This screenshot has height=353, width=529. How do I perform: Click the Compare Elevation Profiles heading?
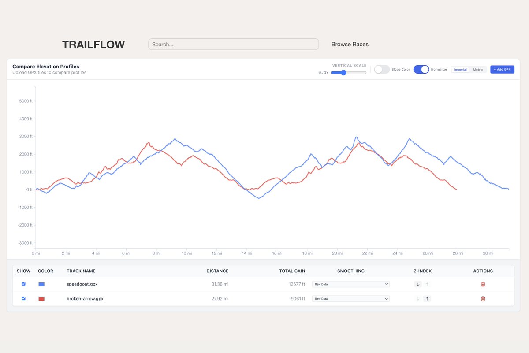pyautogui.click(x=46, y=67)
